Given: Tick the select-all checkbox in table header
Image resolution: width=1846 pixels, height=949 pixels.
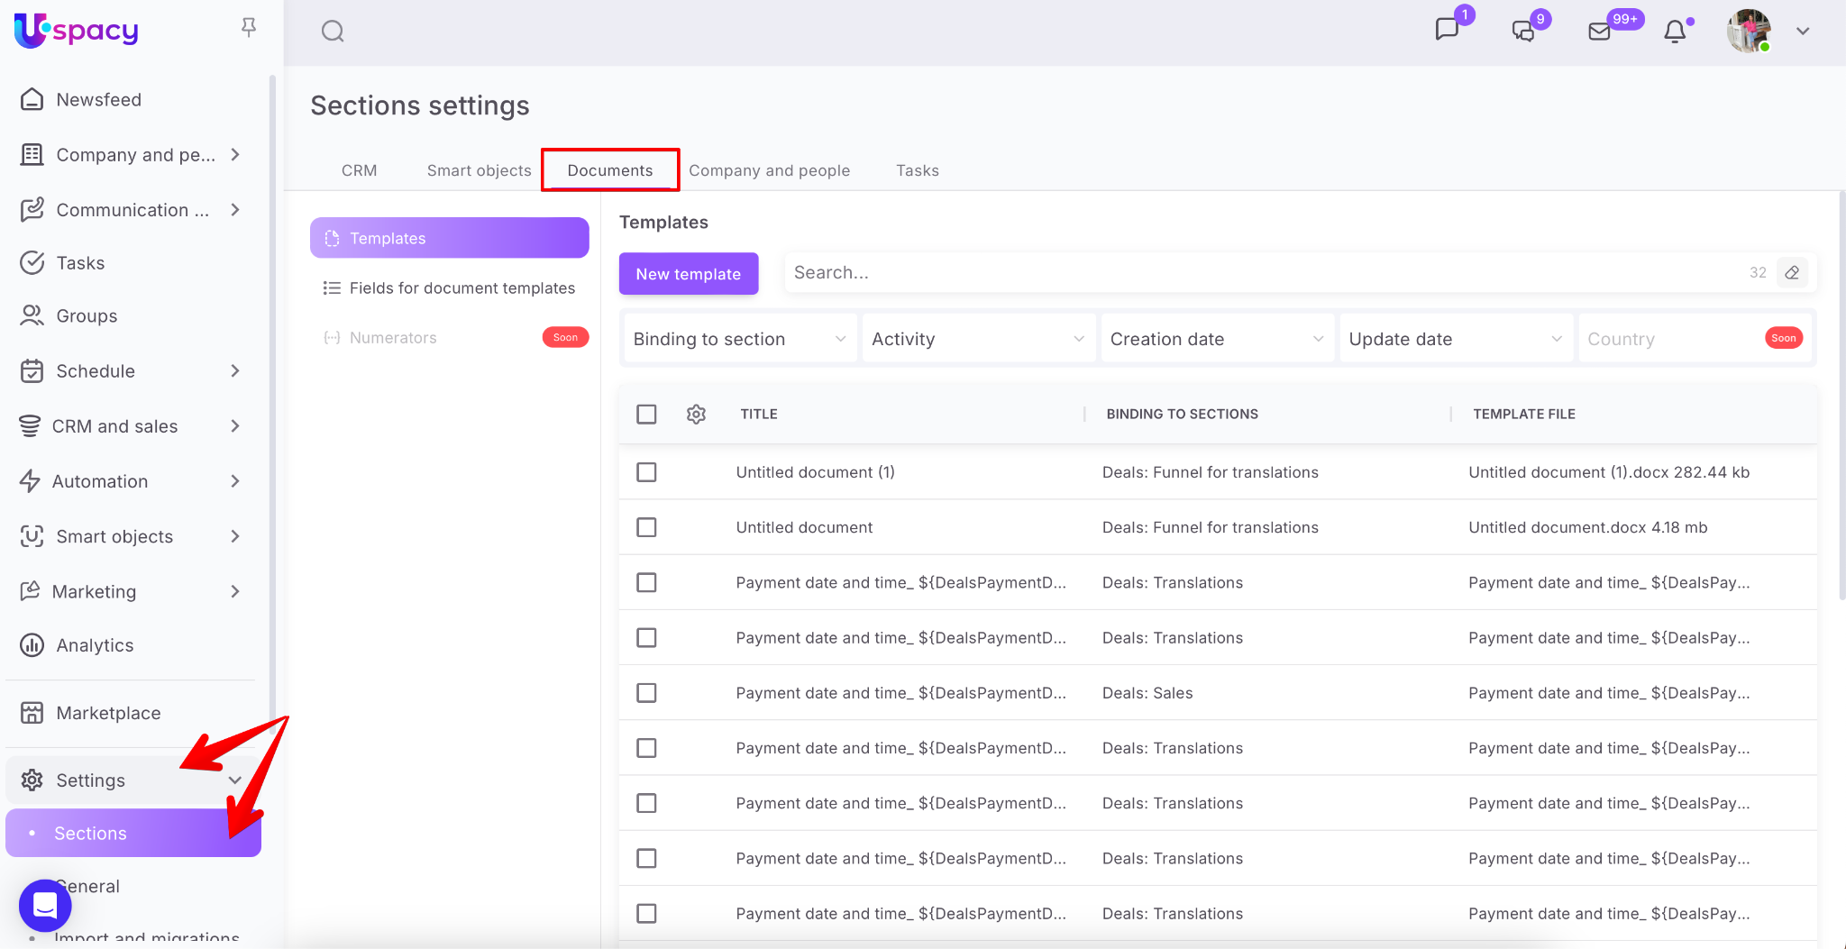Looking at the screenshot, I should pos(646,415).
